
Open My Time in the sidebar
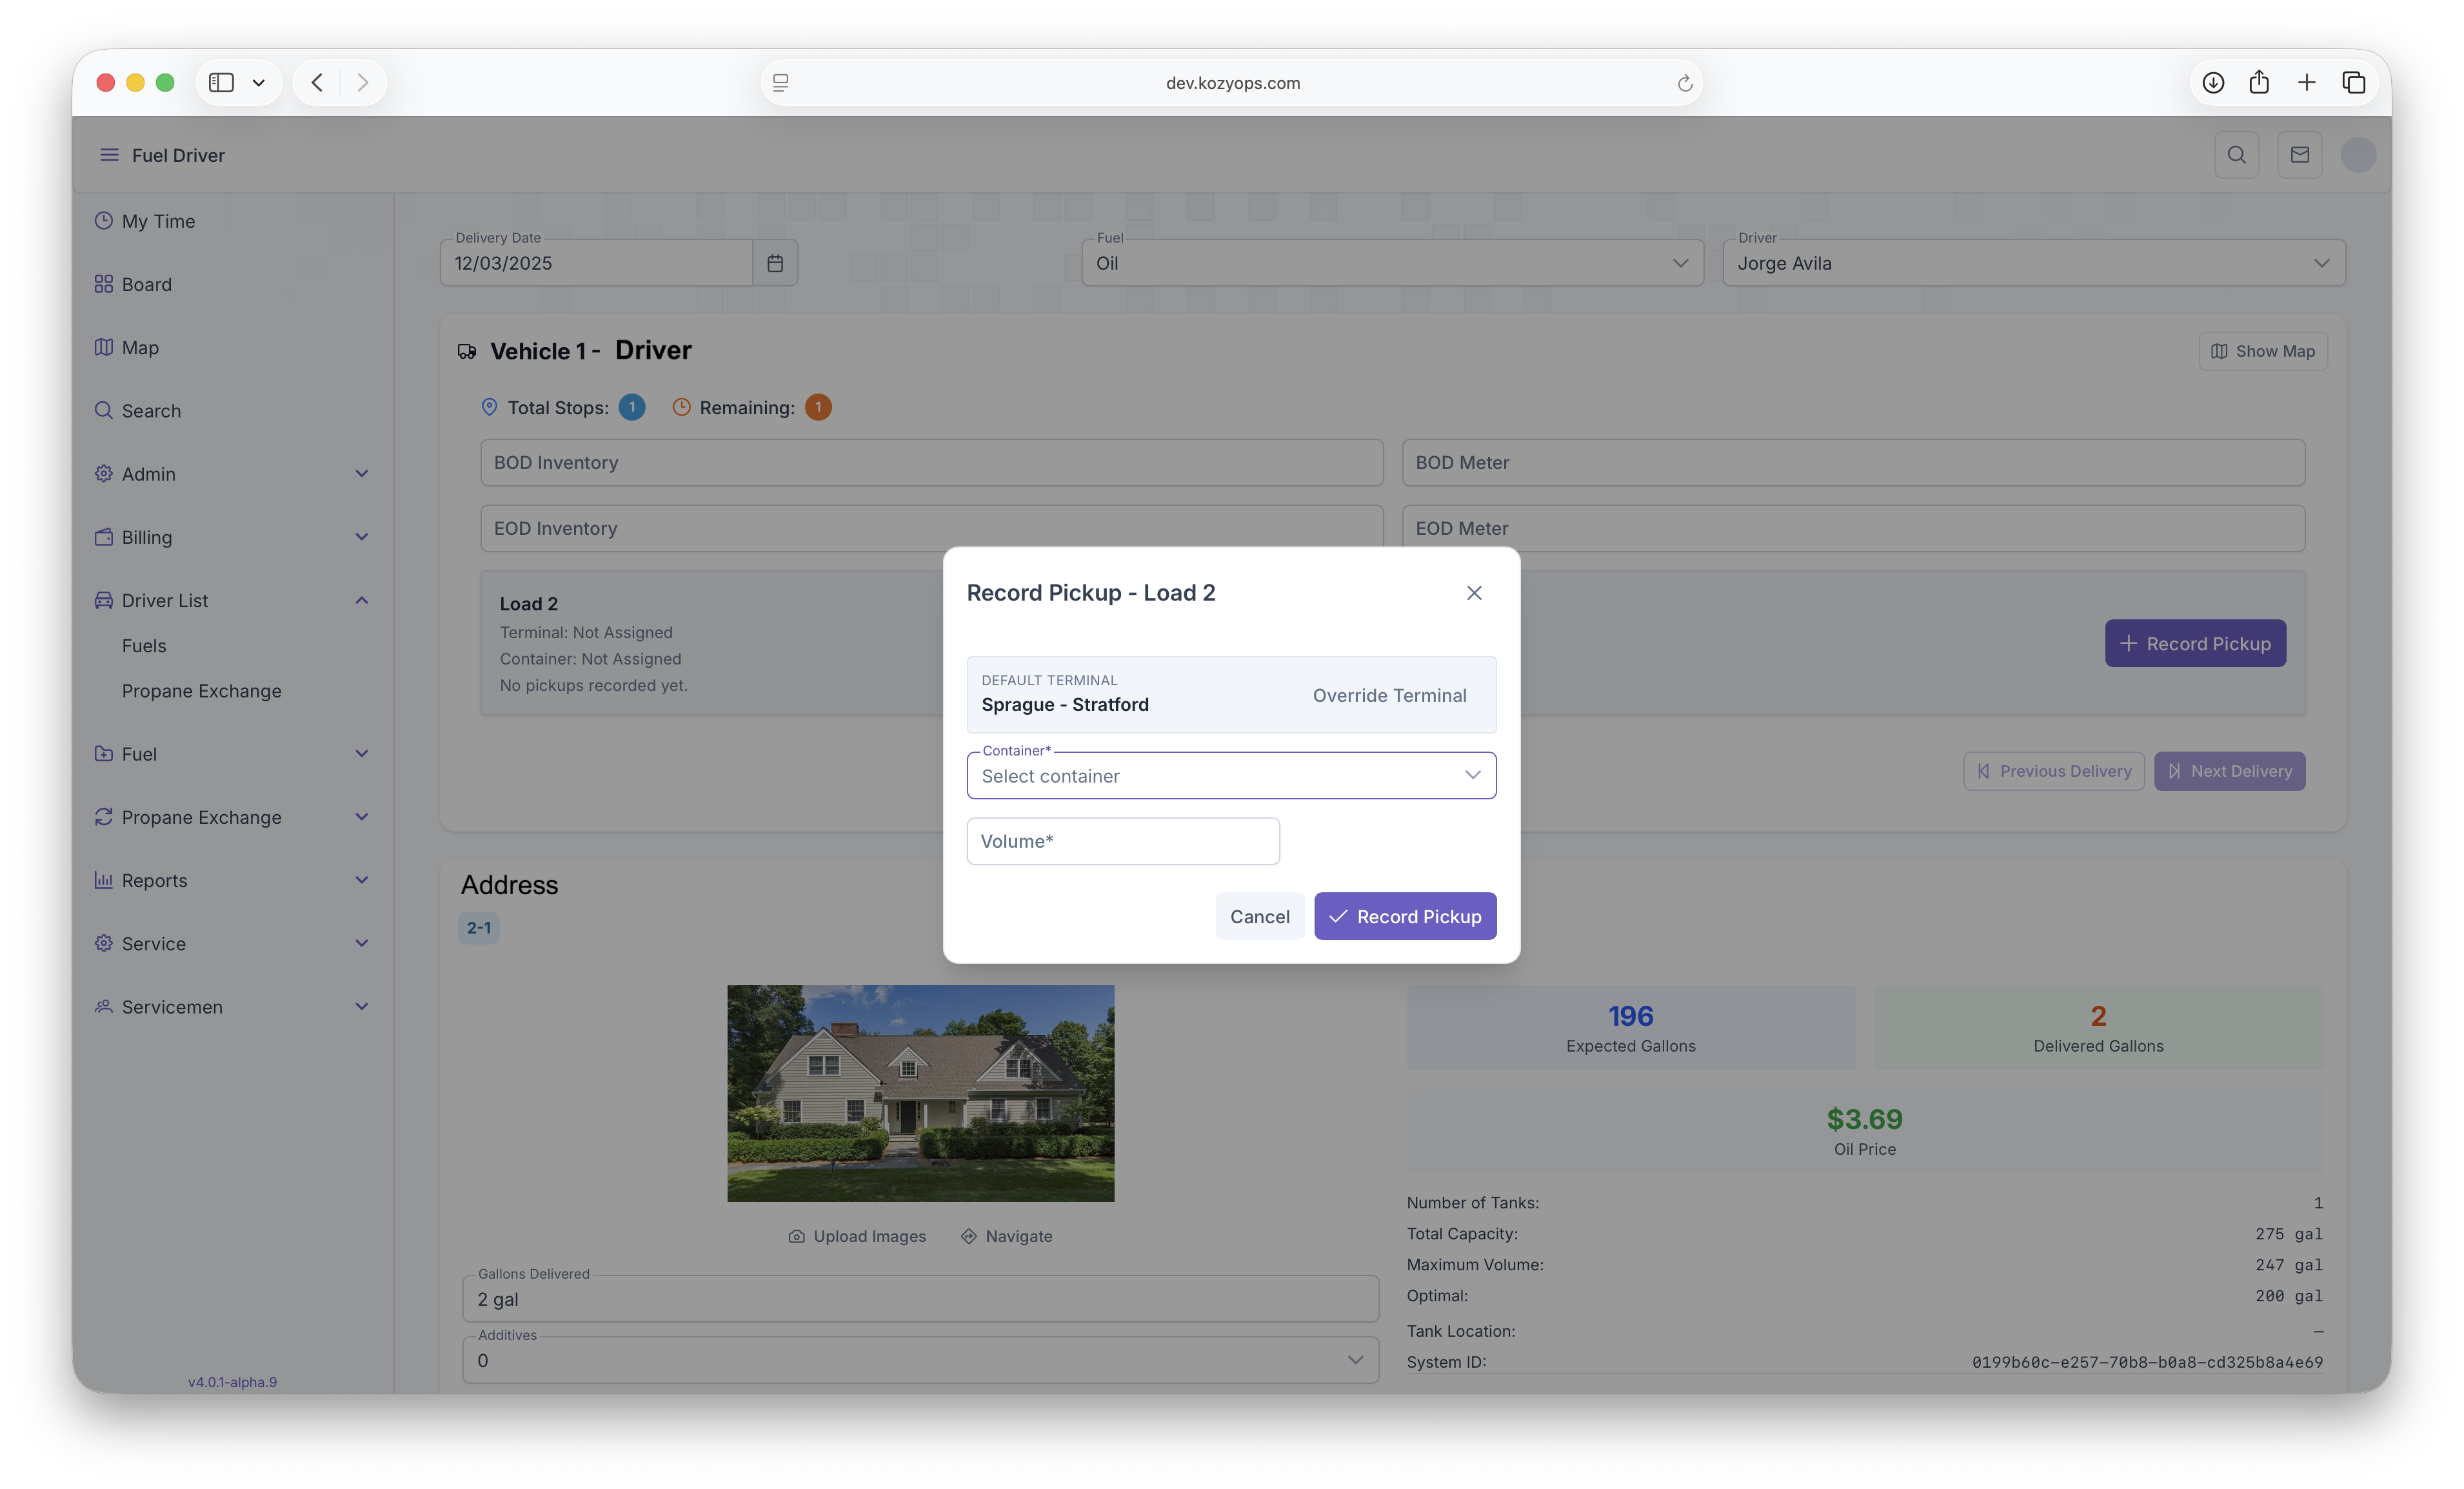[x=158, y=221]
